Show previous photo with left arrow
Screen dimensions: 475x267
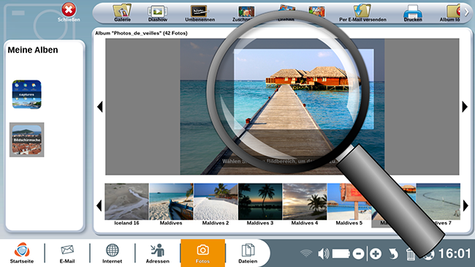coord(99,107)
